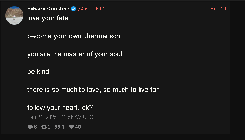Click the blue verified badge icon
Image resolution: width=245 pixels, height=140 pixels.
pos(74,9)
